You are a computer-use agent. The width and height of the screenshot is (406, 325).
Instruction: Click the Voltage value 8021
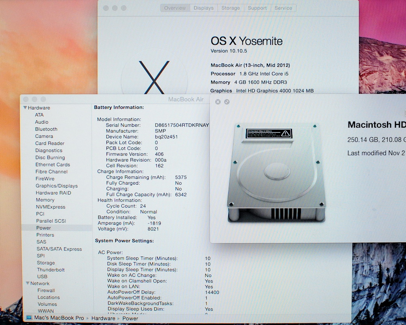pos(153,229)
